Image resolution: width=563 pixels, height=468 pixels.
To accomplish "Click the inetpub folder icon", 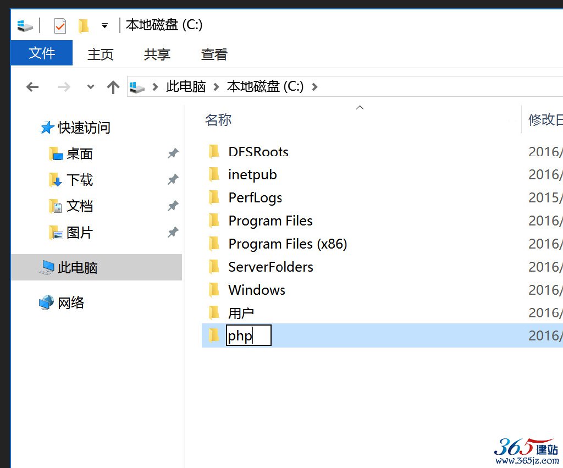I will pos(214,174).
